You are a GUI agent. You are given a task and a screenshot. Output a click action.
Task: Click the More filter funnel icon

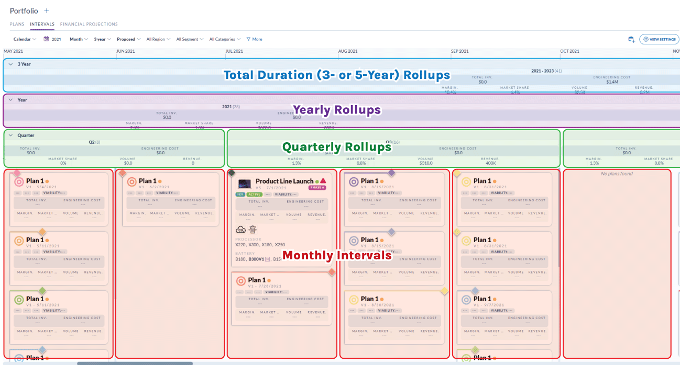click(x=248, y=39)
